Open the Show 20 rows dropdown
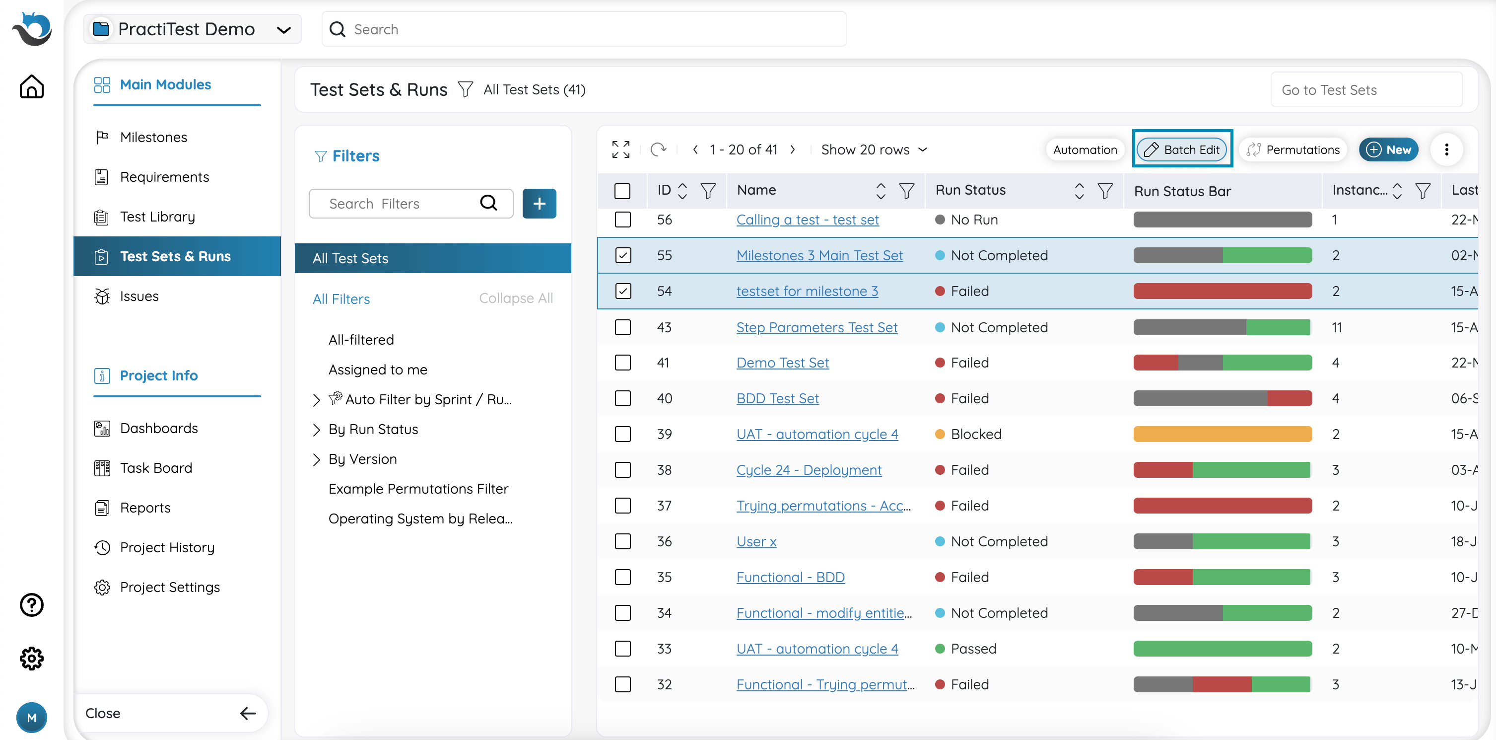The width and height of the screenshot is (1496, 740). point(874,149)
